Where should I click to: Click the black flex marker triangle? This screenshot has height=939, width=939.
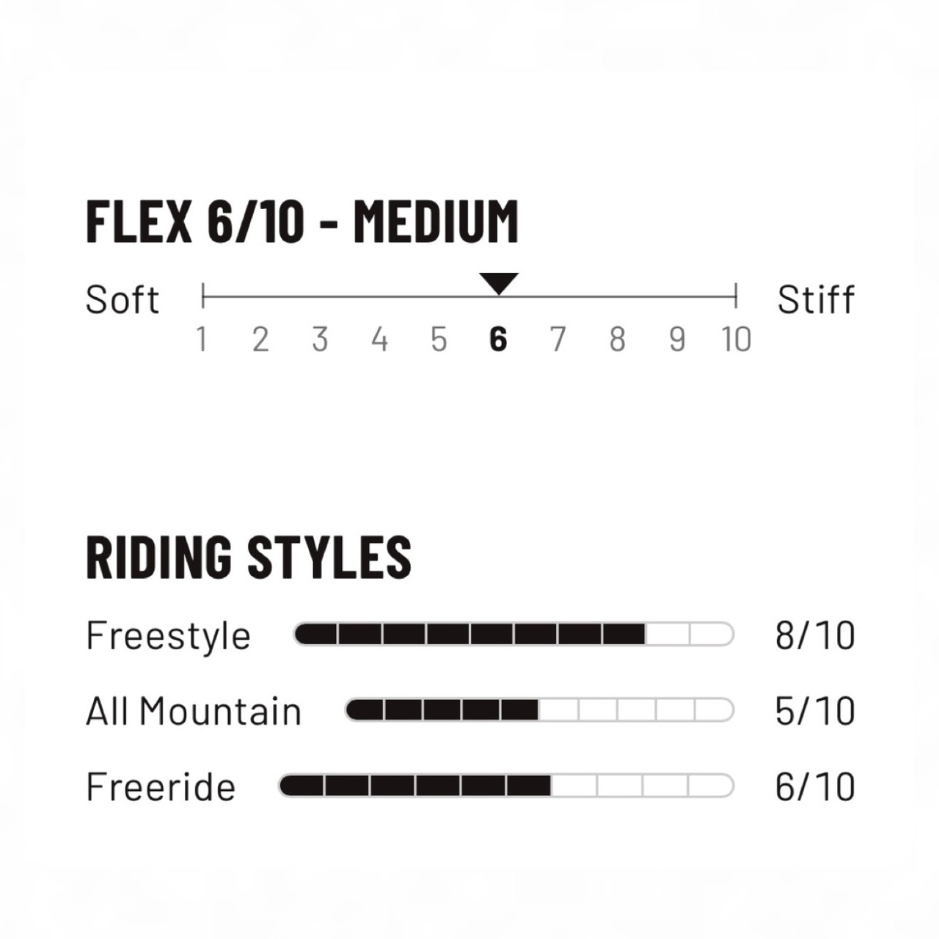click(499, 283)
